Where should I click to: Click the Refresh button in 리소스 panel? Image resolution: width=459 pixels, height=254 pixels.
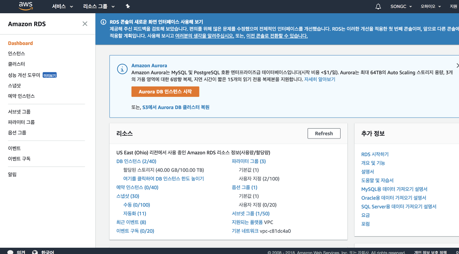tap(324, 133)
